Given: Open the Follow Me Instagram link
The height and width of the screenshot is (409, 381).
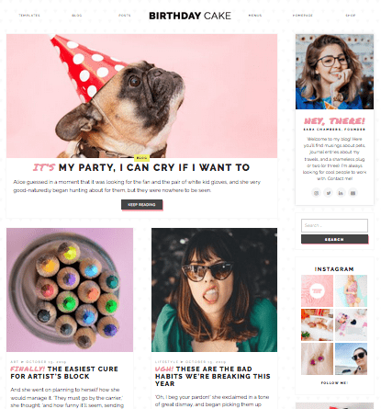Looking at the screenshot, I should coord(334,383).
